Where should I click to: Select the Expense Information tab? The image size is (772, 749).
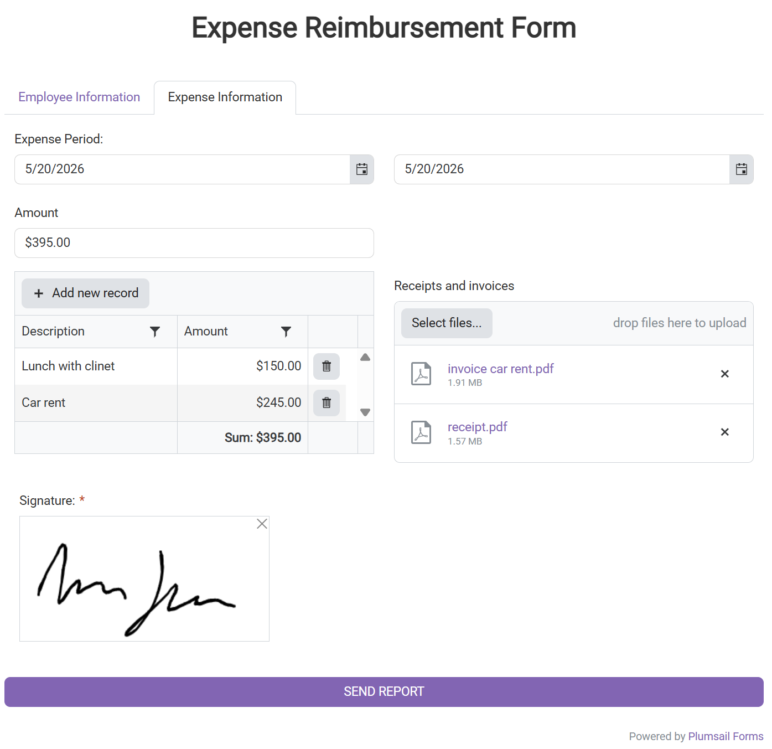coord(225,97)
